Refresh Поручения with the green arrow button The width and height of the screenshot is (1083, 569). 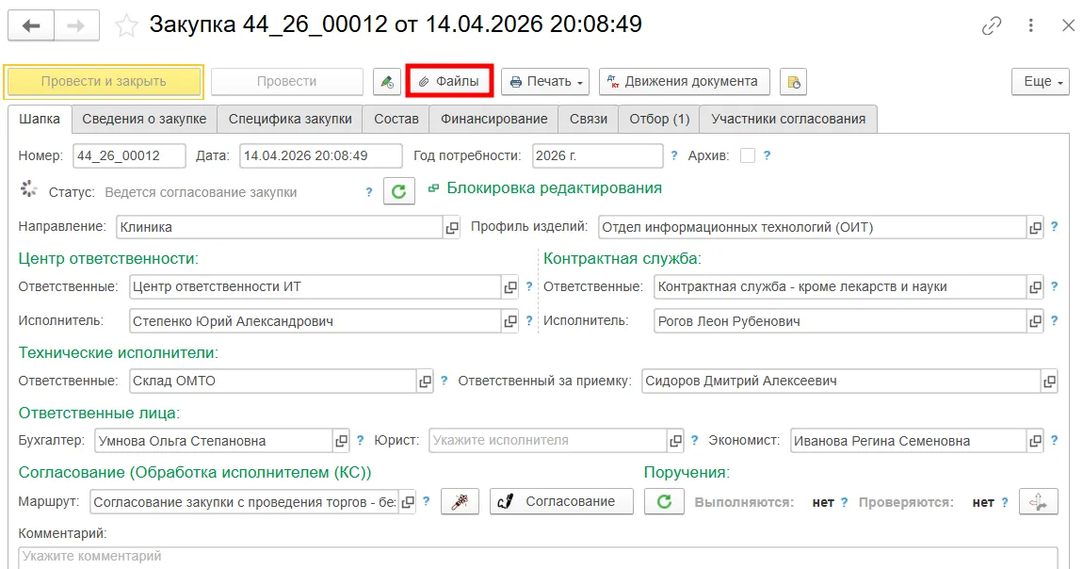pos(665,502)
